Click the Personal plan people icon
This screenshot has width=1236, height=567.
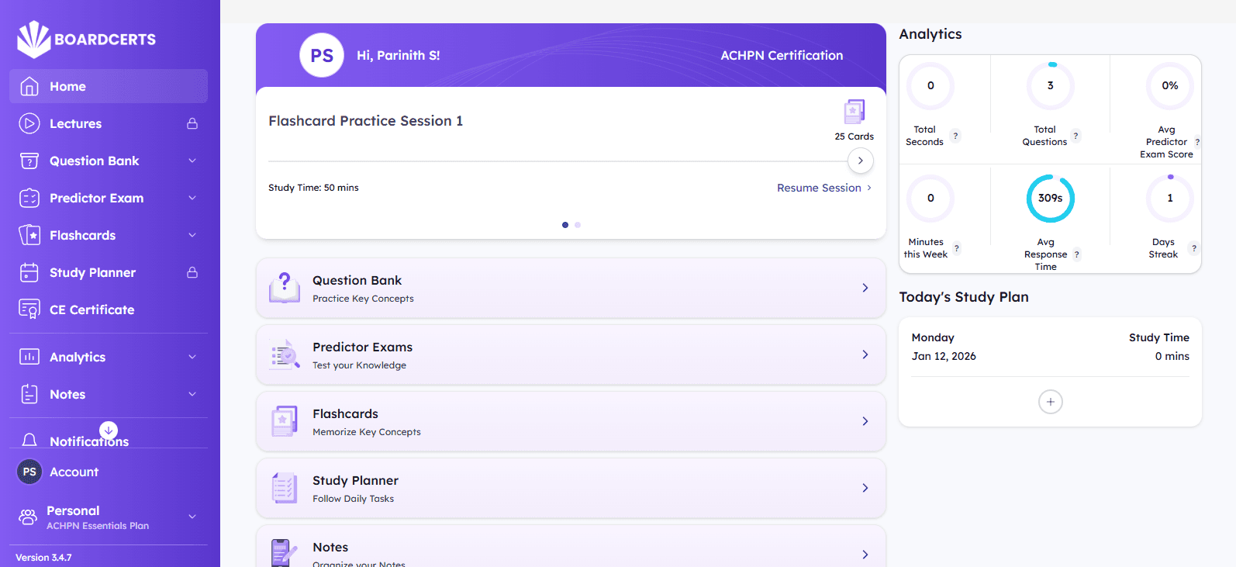click(28, 517)
